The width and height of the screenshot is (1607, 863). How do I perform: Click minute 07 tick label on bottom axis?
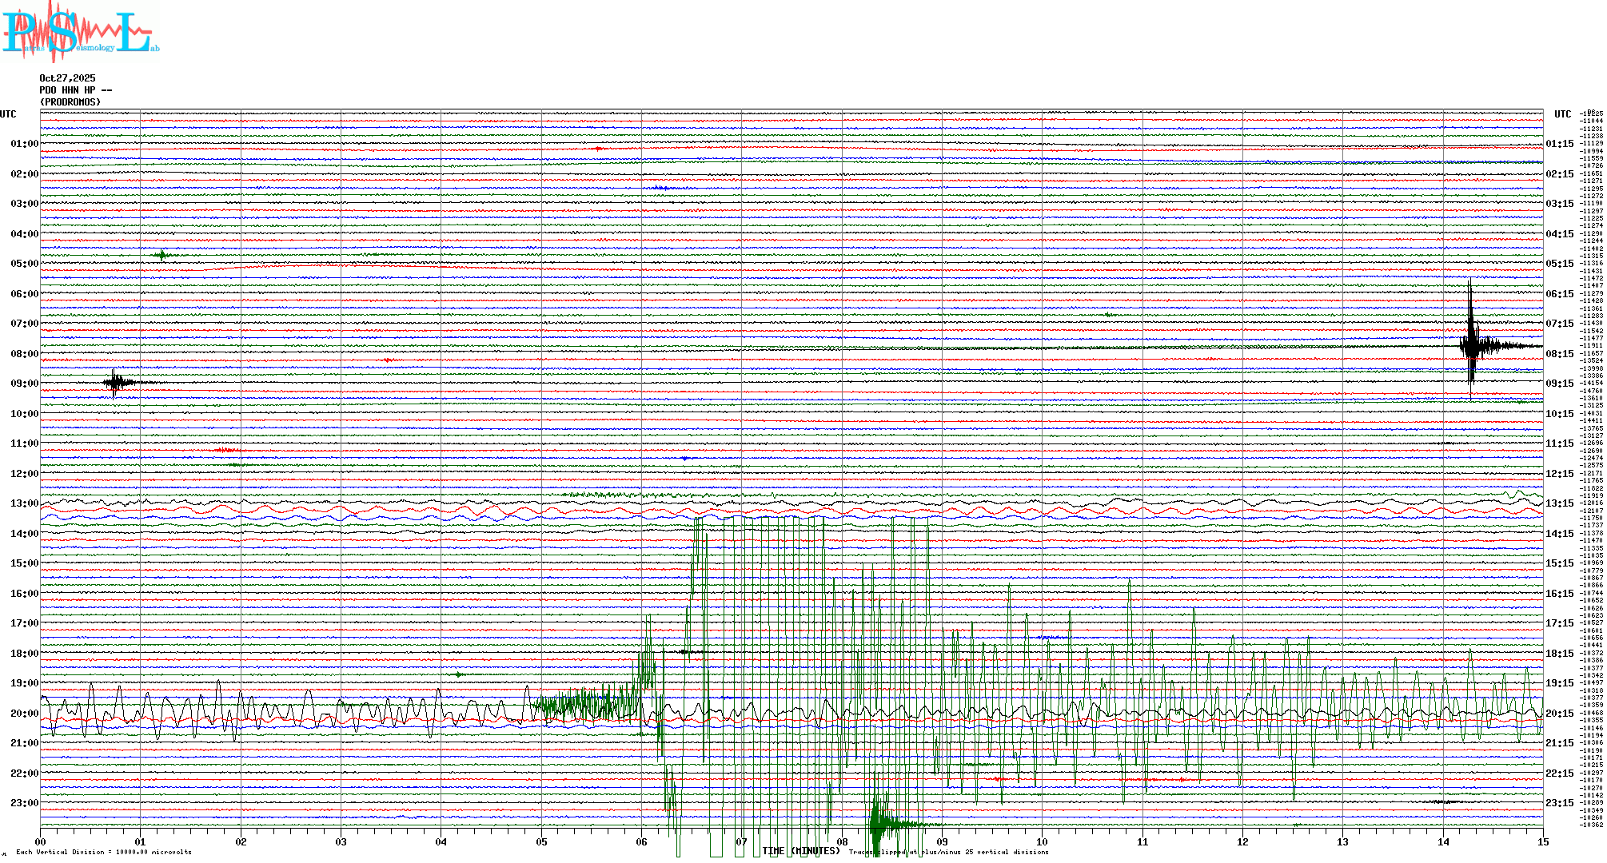pos(742,842)
